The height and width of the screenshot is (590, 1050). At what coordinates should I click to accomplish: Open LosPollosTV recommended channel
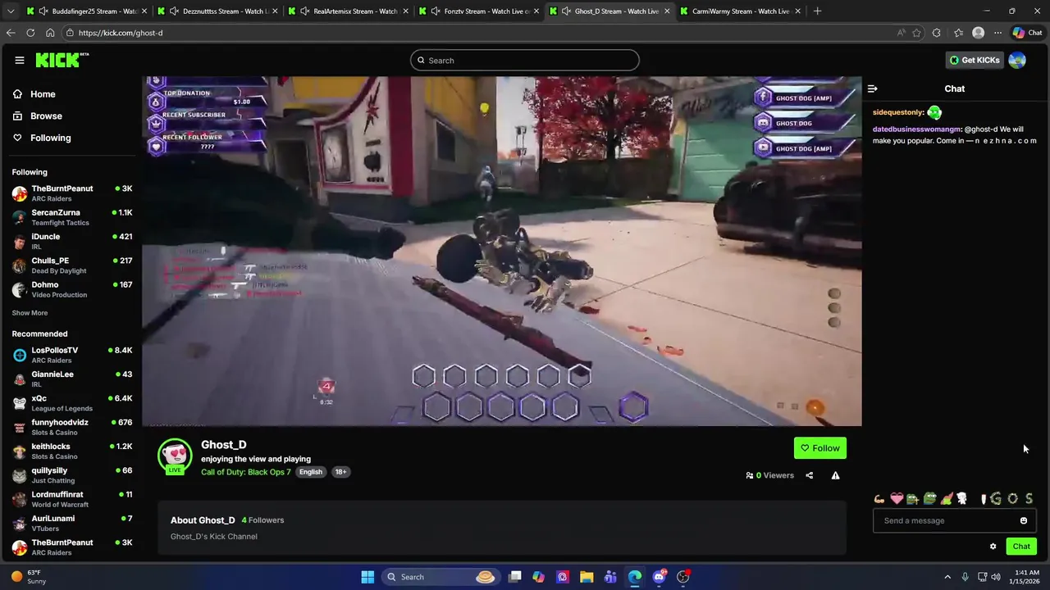71,355
